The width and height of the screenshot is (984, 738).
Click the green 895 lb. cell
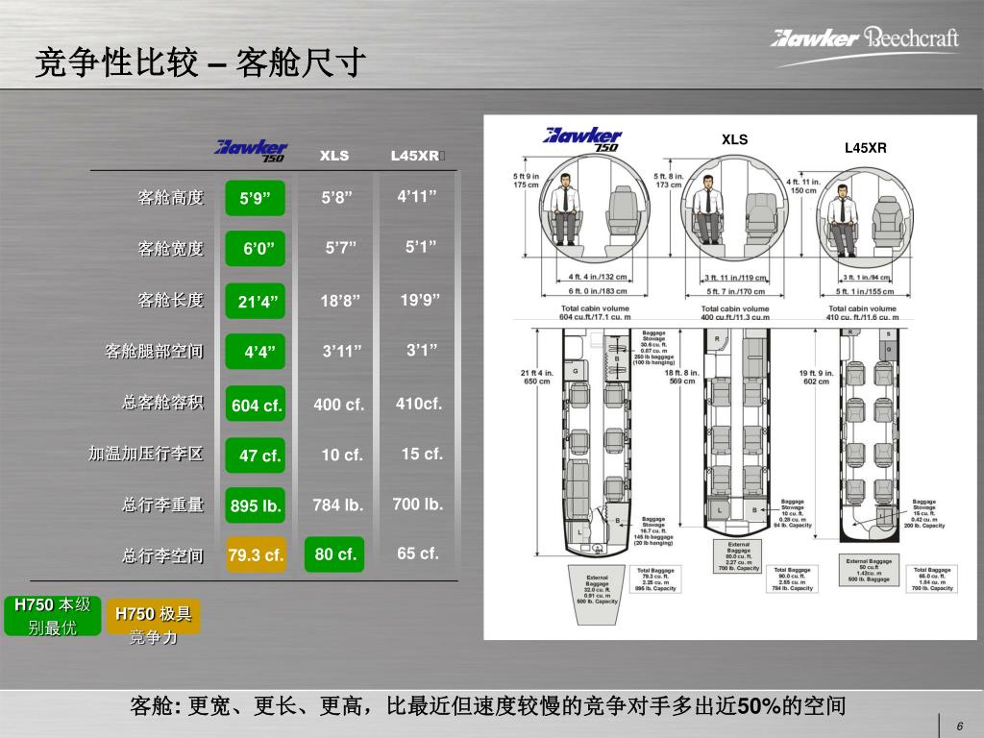click(256, 505)
